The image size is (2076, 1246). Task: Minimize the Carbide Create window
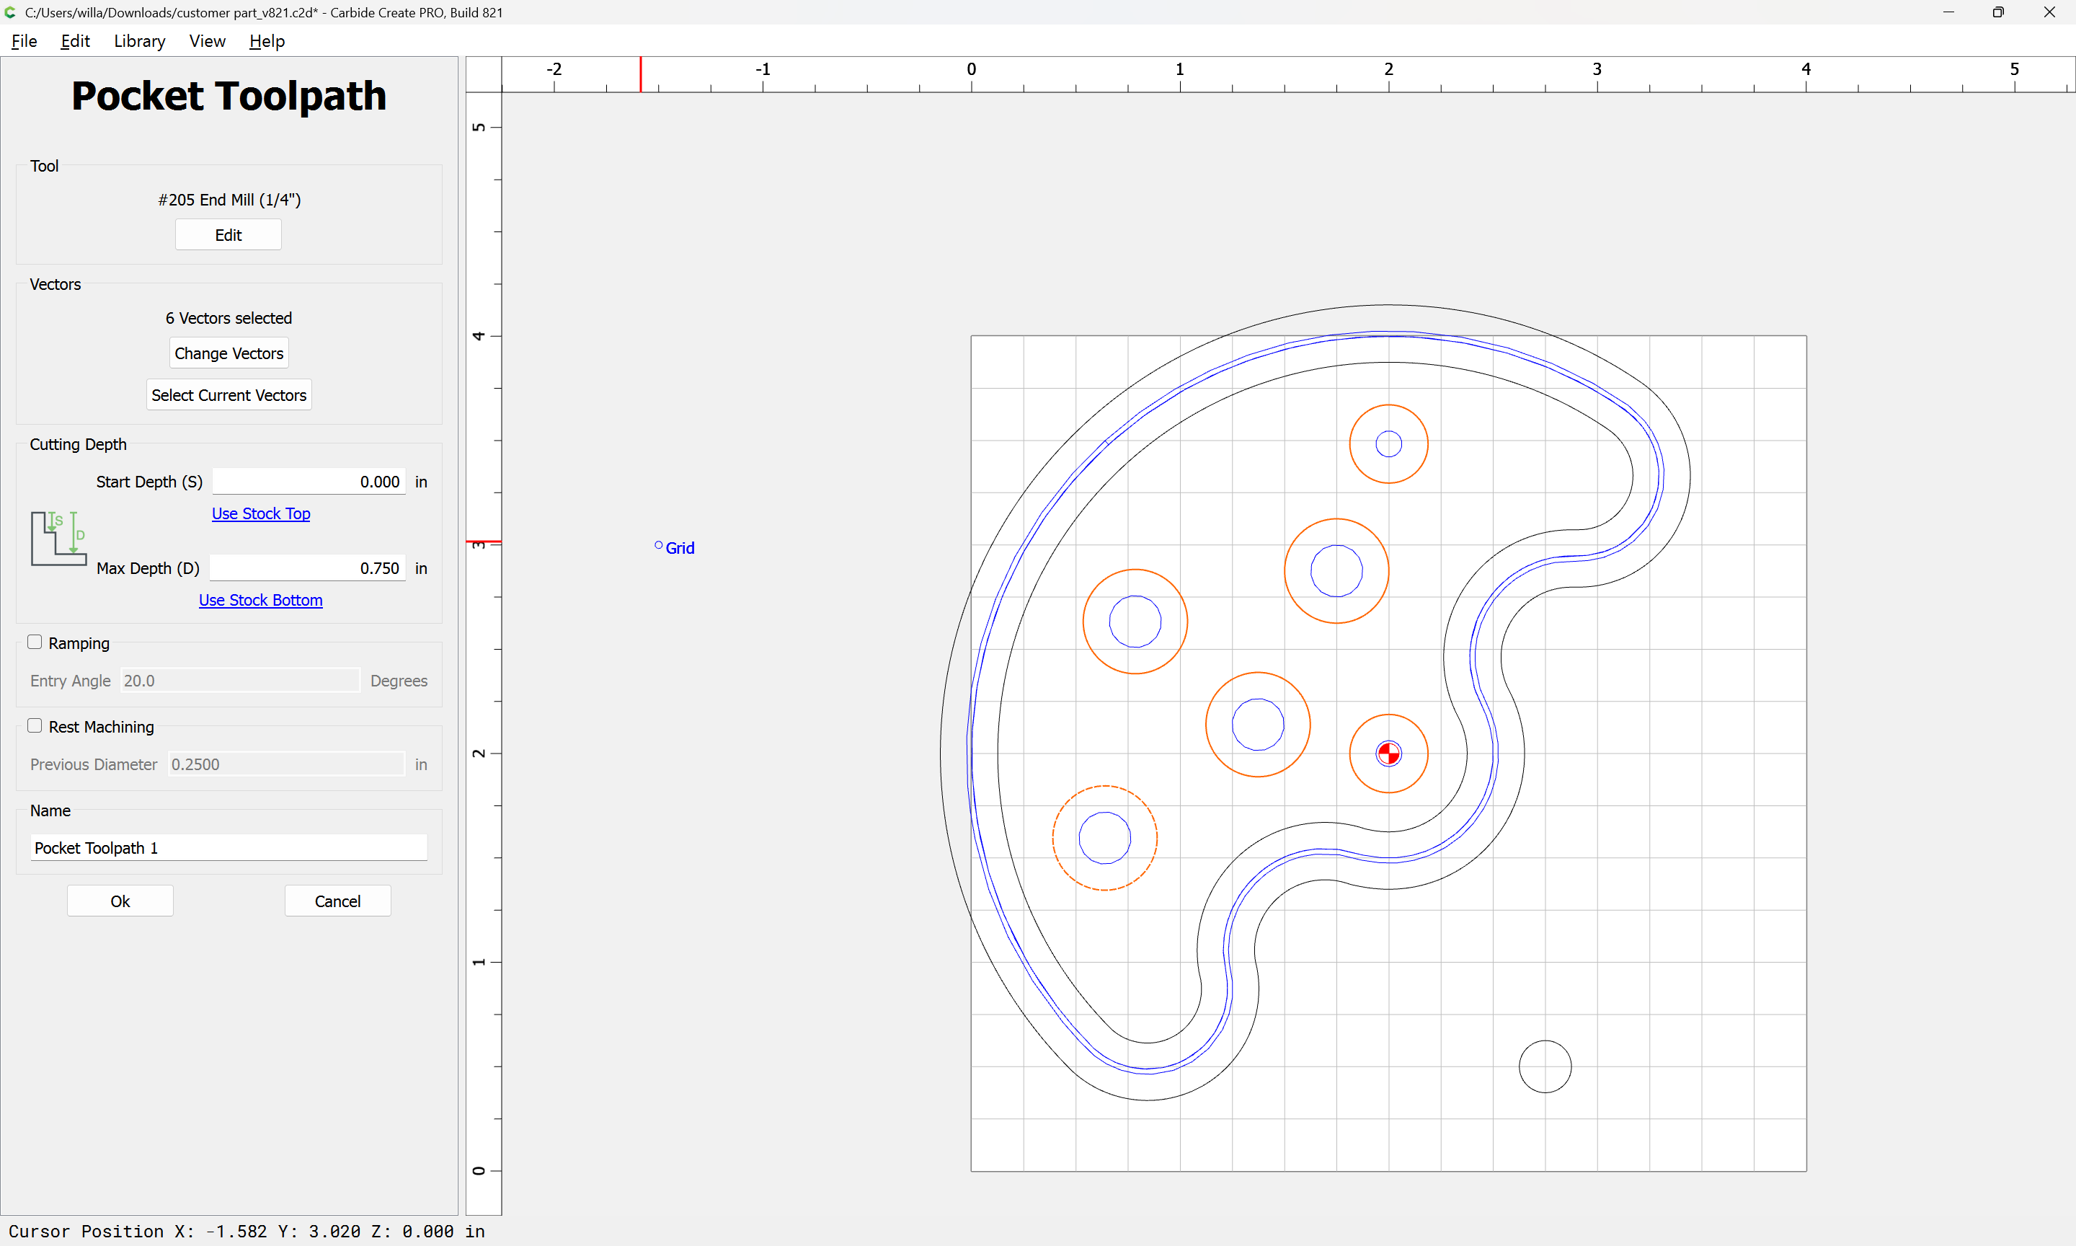1948,12
